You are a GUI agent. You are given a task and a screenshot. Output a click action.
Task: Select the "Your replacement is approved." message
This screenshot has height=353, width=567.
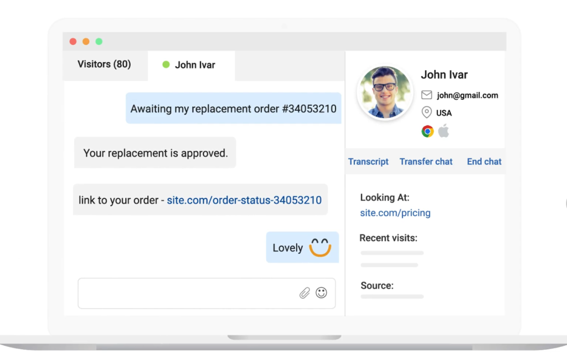tap(155, 153)
